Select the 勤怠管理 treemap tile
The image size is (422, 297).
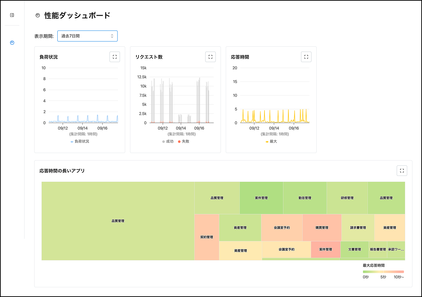pos(305,198)
